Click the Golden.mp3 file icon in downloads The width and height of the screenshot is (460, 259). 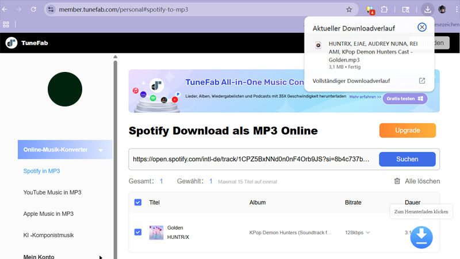pos(318,45)
